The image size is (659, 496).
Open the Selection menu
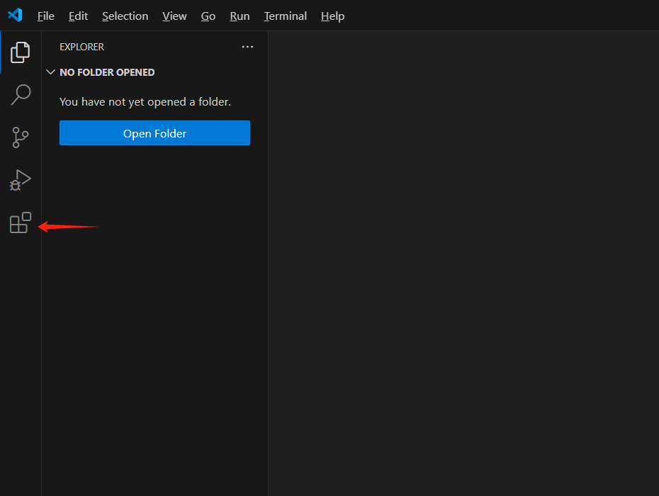125,16
